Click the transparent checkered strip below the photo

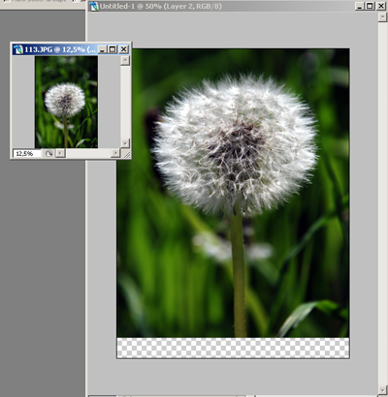pyautogui.click(x=233, y=348)
